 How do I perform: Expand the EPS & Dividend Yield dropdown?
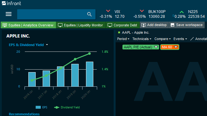coord(47,45)
